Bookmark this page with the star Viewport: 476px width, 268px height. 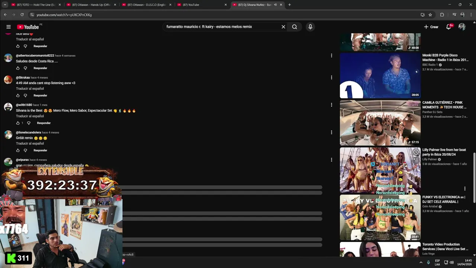tap(430, 15)
